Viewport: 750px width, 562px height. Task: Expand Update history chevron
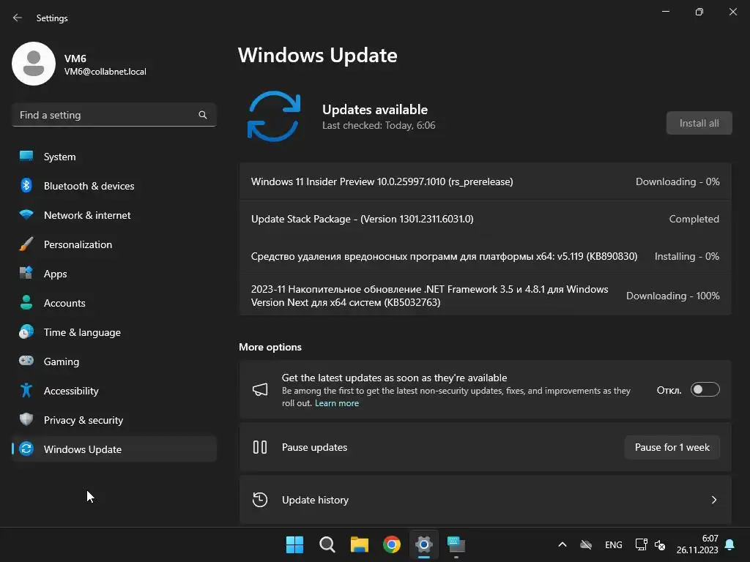click(713, 500)
